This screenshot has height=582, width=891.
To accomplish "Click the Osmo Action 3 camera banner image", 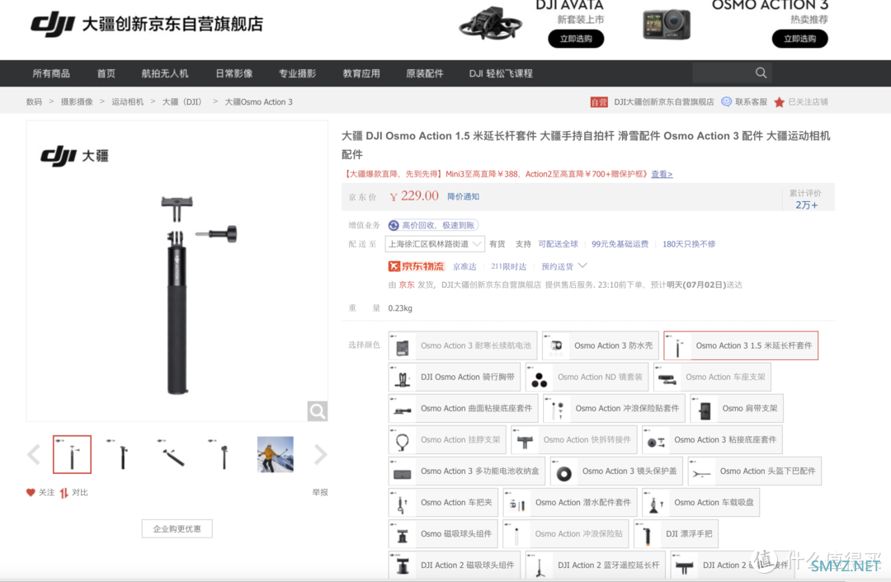I will tap(667, 25).
